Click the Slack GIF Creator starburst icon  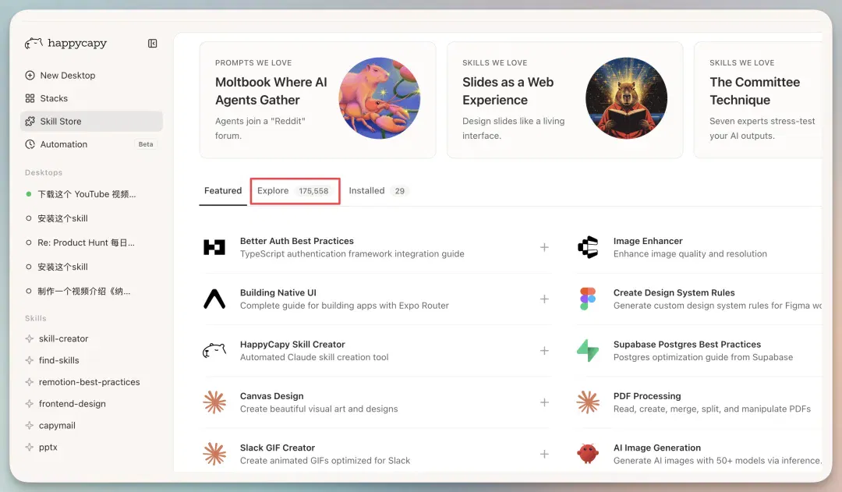[214, 454]
